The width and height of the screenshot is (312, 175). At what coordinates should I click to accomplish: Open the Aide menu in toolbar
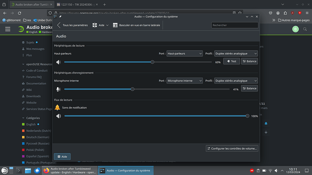[100, 25]
